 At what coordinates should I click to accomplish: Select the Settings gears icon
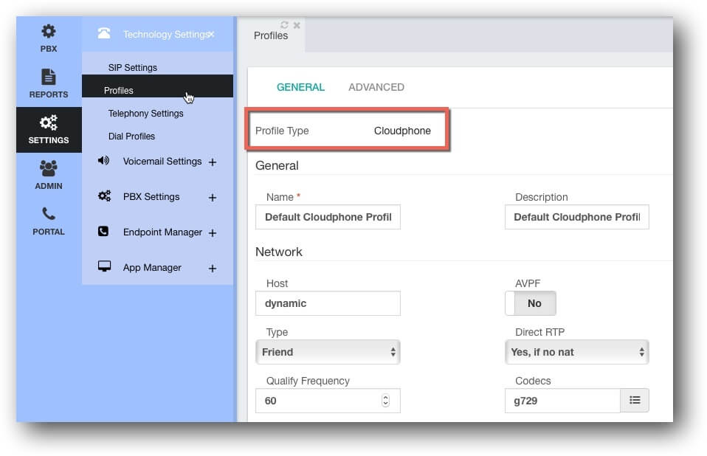[x=49, y=122]
